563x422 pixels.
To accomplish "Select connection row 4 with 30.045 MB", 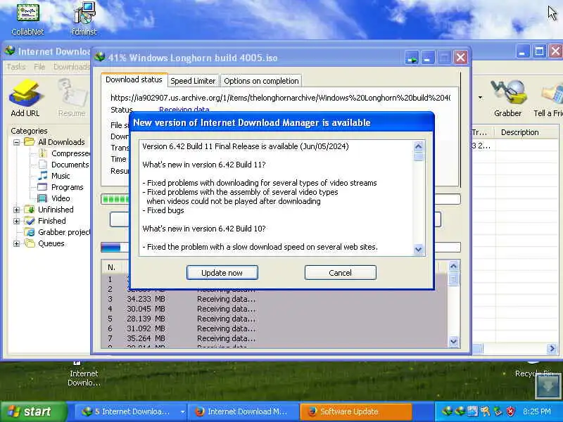I will [274, 309].
